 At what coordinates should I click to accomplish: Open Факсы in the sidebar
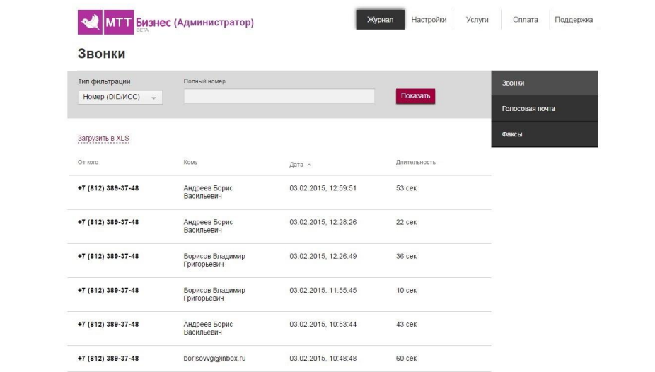pos(544,134)
